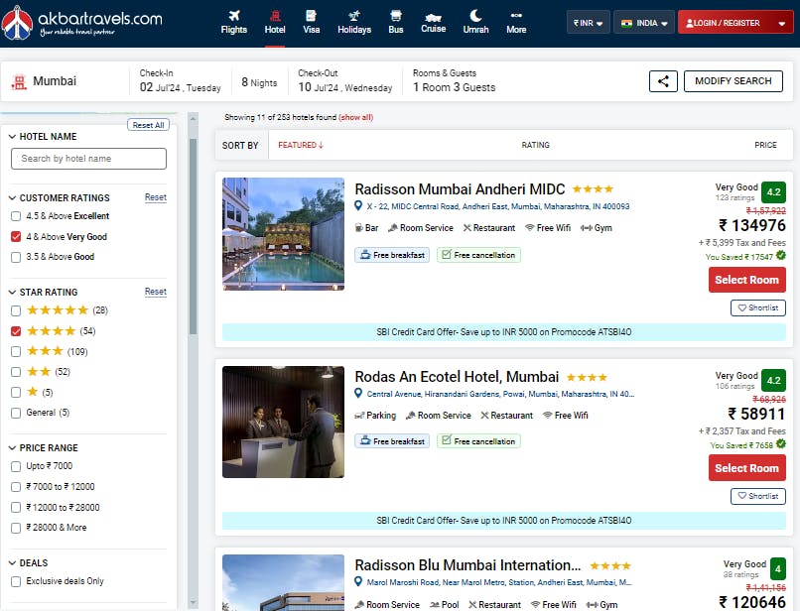Sort by Rating
Image resolution: width=800 pixels, height=611 pixels.
pos(535,146)
